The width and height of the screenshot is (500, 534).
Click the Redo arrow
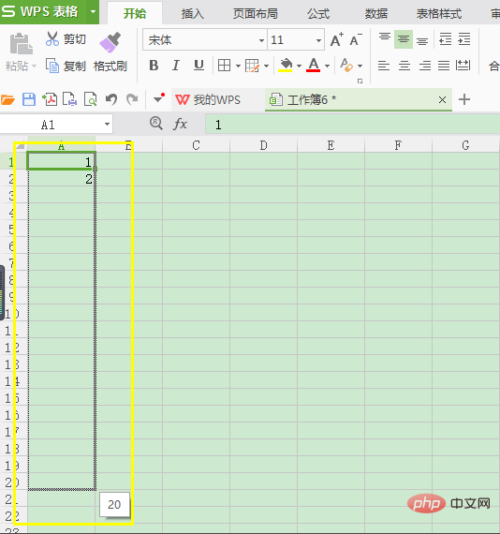point(132,99)
